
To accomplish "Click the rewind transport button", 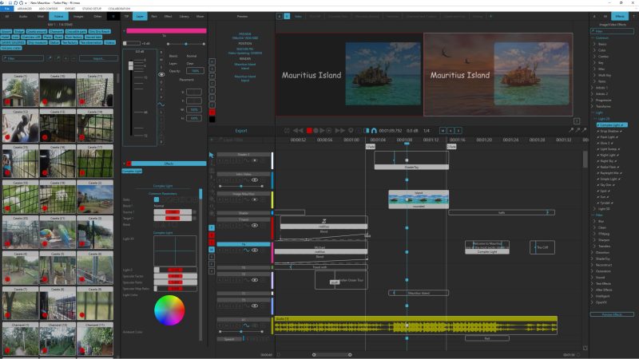I will tap(298, 131).
